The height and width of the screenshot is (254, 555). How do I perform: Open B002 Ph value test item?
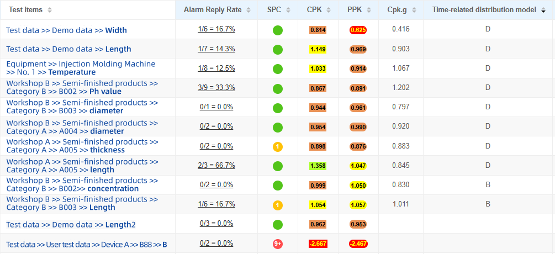click(82, 87)
